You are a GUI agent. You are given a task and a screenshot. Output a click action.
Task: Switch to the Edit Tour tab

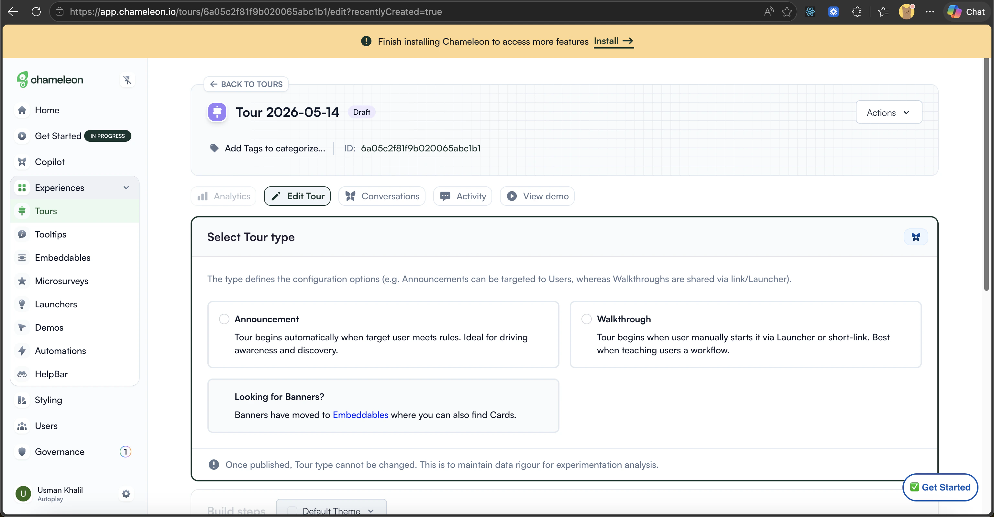[297, 196]
